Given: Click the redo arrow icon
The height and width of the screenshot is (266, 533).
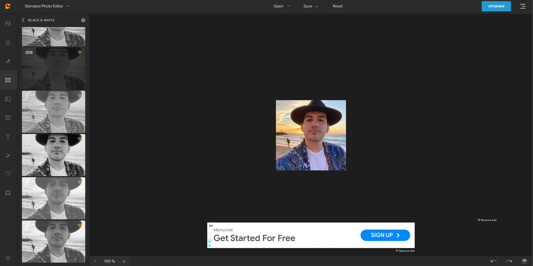Looking at the screenshot, I should (509, 261).
